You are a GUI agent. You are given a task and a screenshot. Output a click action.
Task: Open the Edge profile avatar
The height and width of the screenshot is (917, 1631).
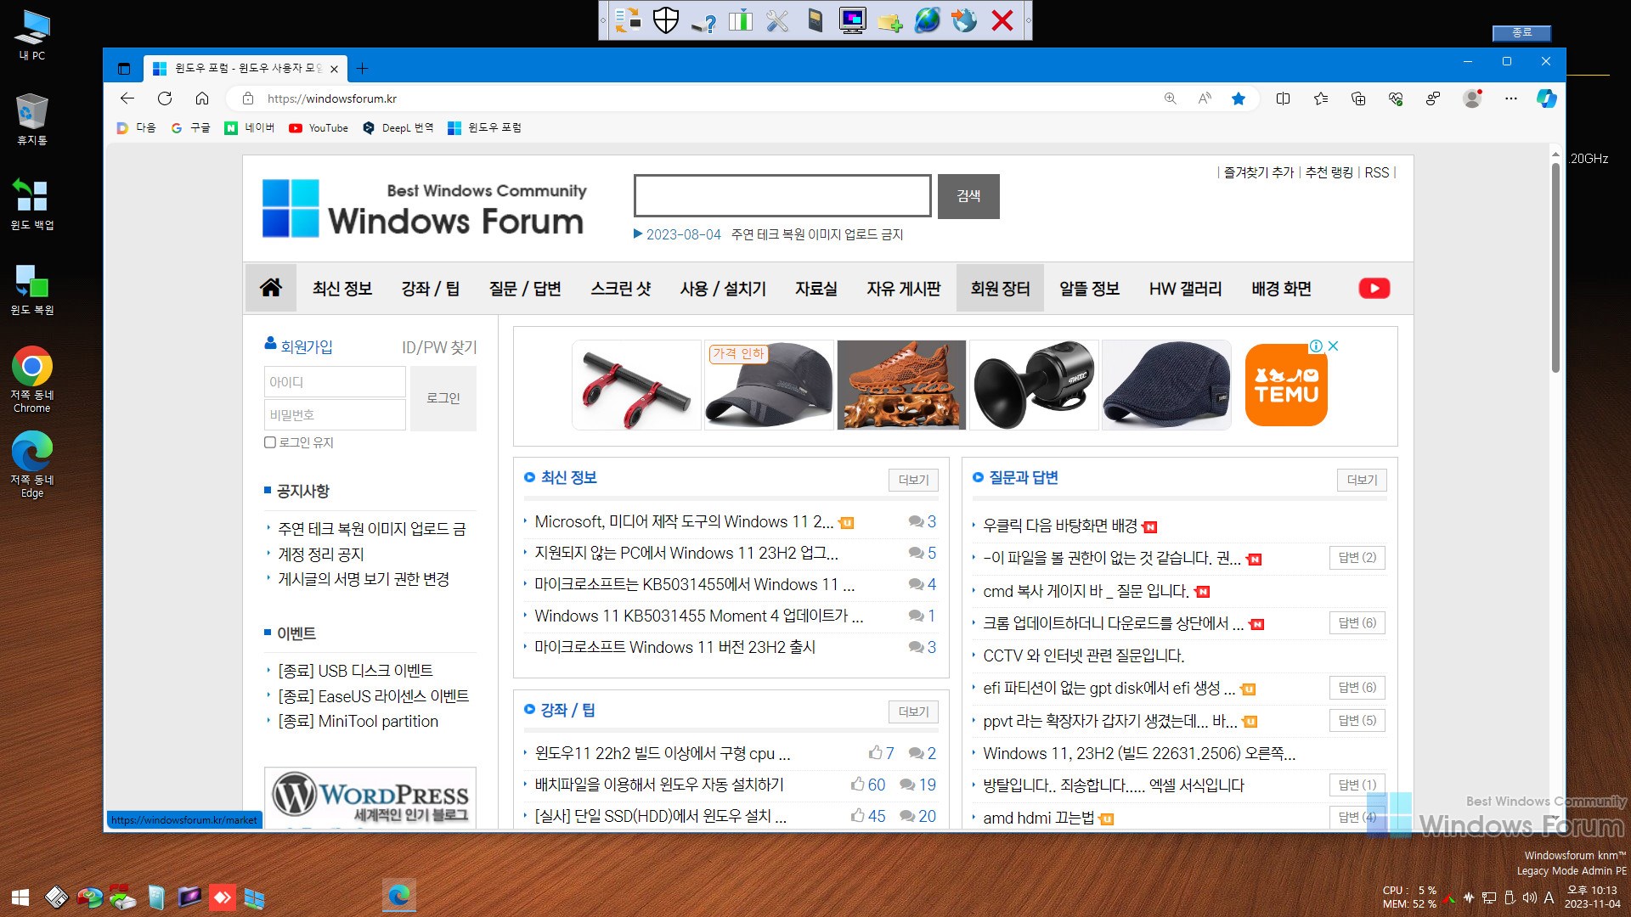tap(1472, 98)
